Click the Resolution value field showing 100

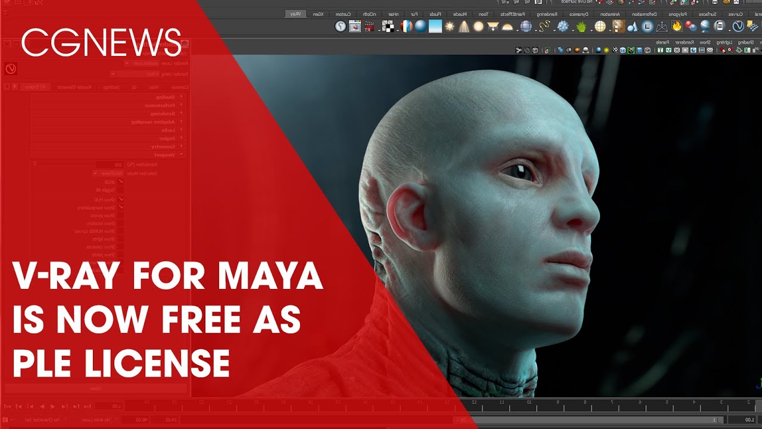[x=108, y=164]
